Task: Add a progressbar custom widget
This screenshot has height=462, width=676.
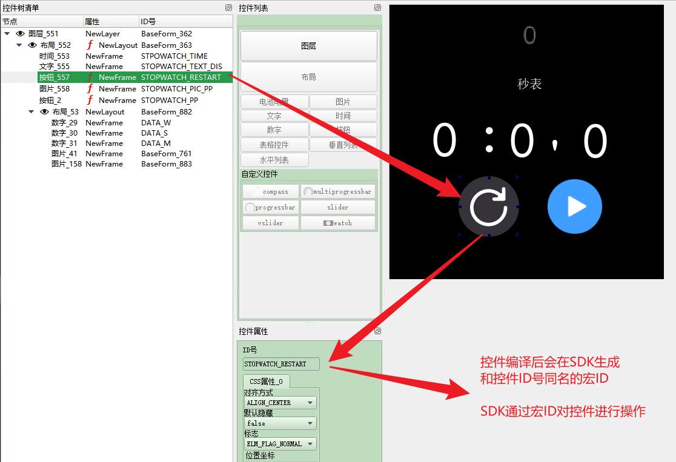Action: click(x=271, y=207)
